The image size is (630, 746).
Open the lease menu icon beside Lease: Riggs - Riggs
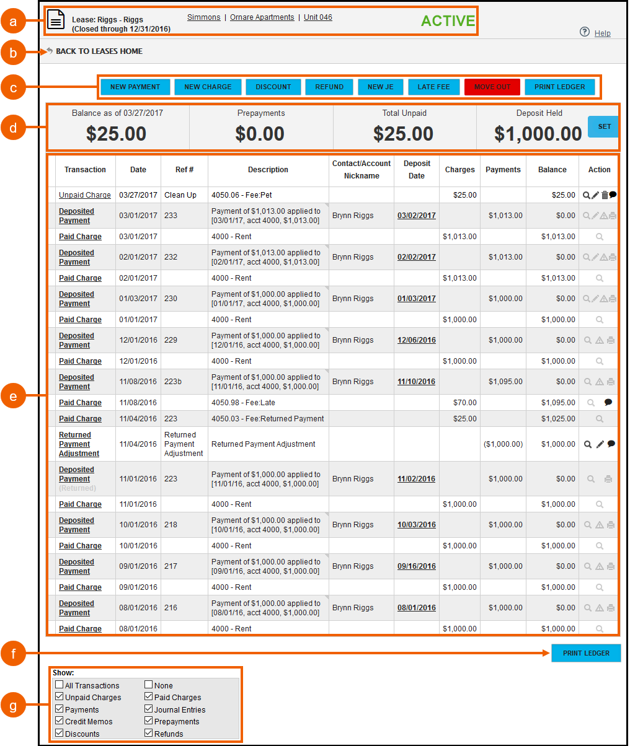[56, 19]
